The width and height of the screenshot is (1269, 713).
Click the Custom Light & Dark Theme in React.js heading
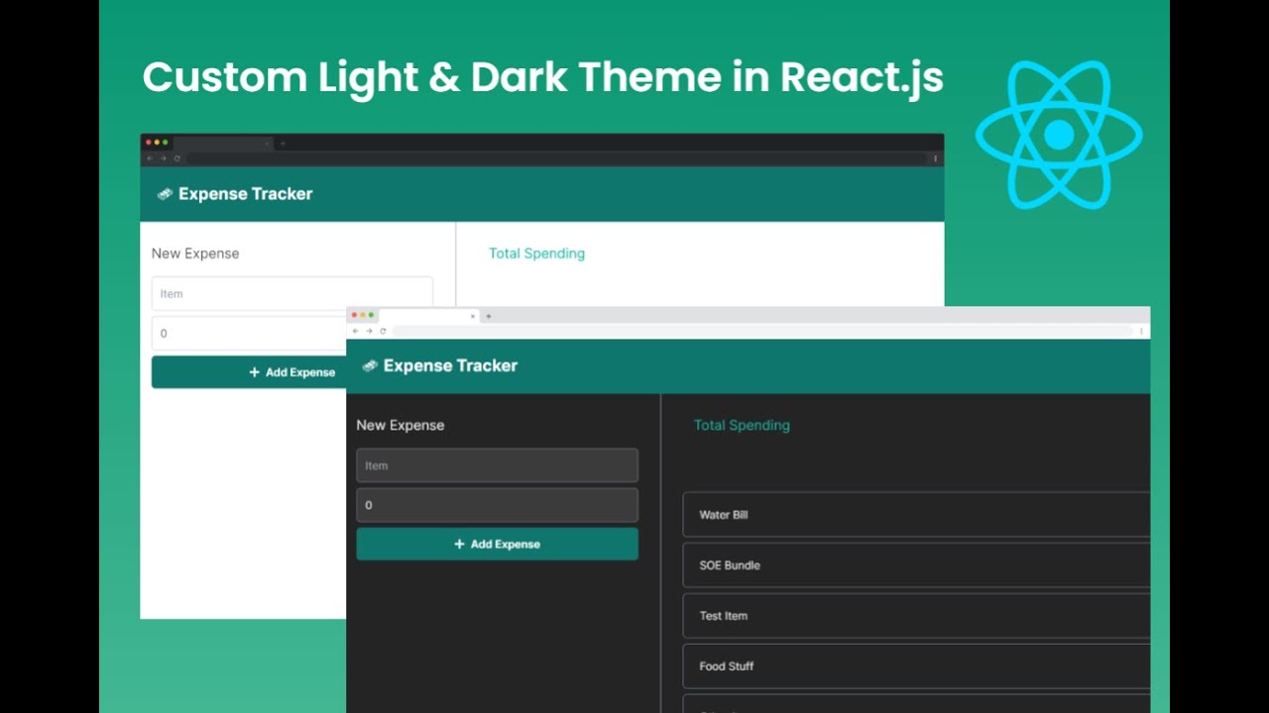542,77
